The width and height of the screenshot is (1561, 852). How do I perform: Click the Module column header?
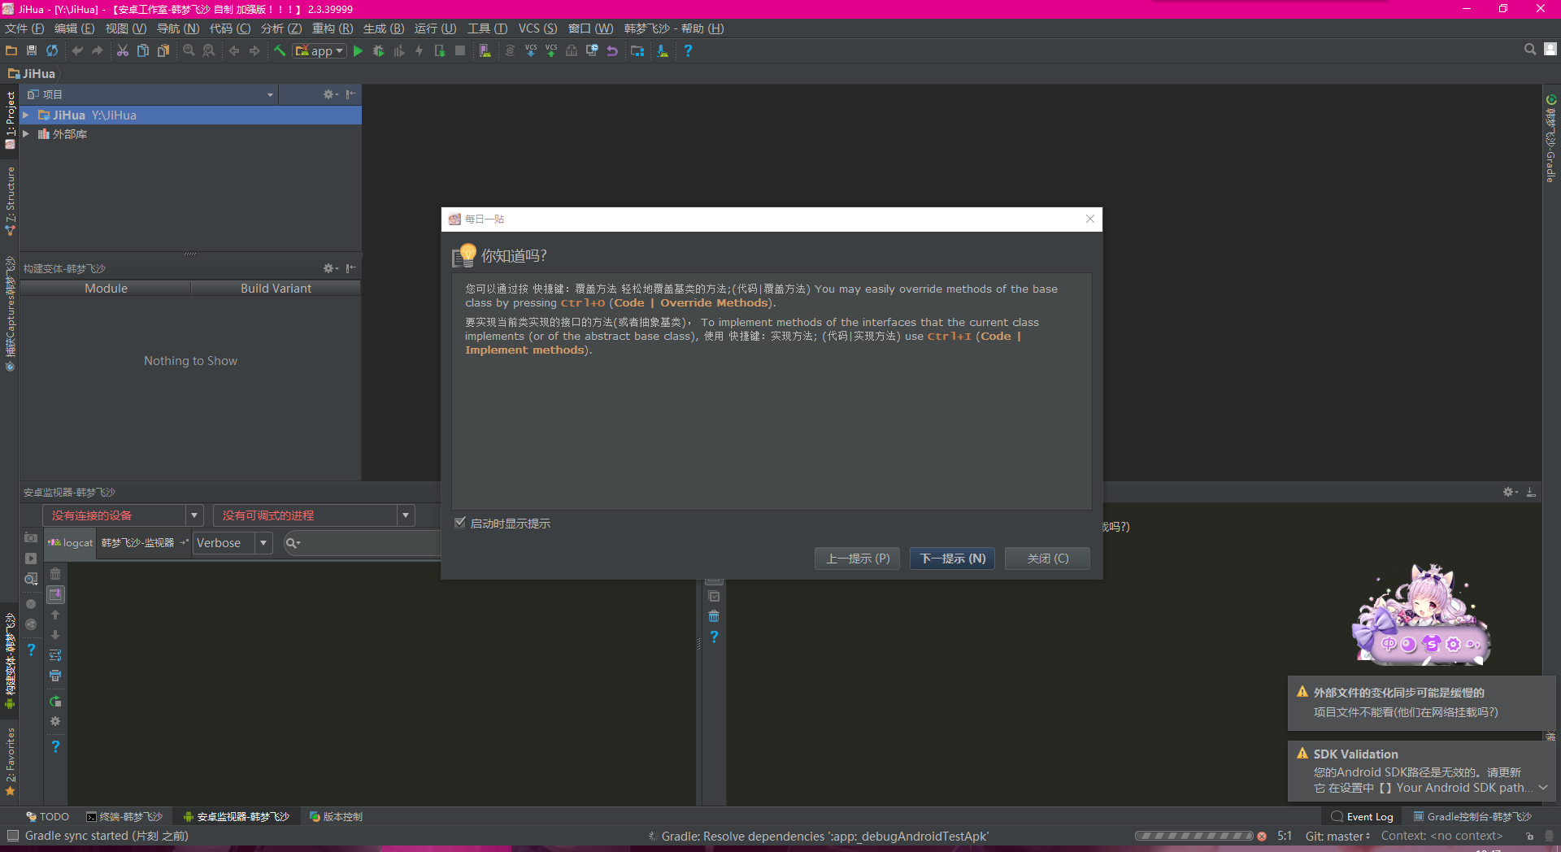tap(106, 289)
